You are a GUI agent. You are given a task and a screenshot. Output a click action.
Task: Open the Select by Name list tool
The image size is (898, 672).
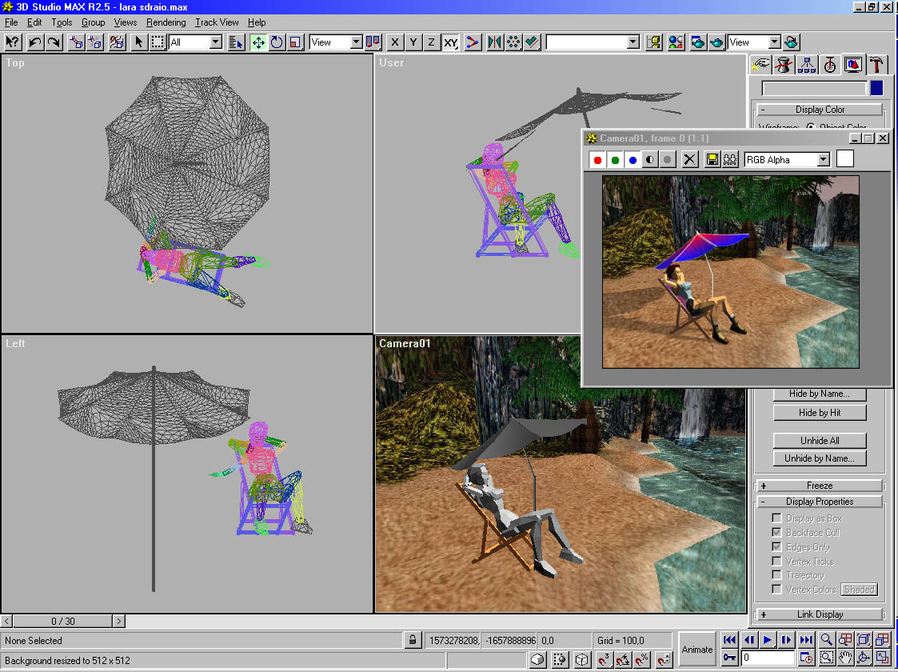point(236,42)
